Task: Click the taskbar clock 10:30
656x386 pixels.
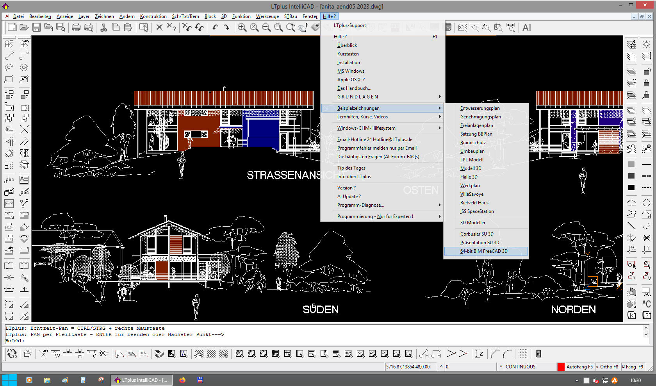Action: pos(636,381)
